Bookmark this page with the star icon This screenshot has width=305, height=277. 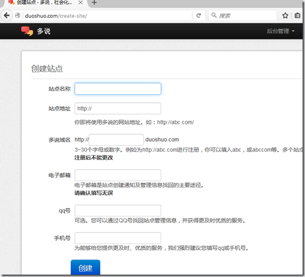point(285,16)
